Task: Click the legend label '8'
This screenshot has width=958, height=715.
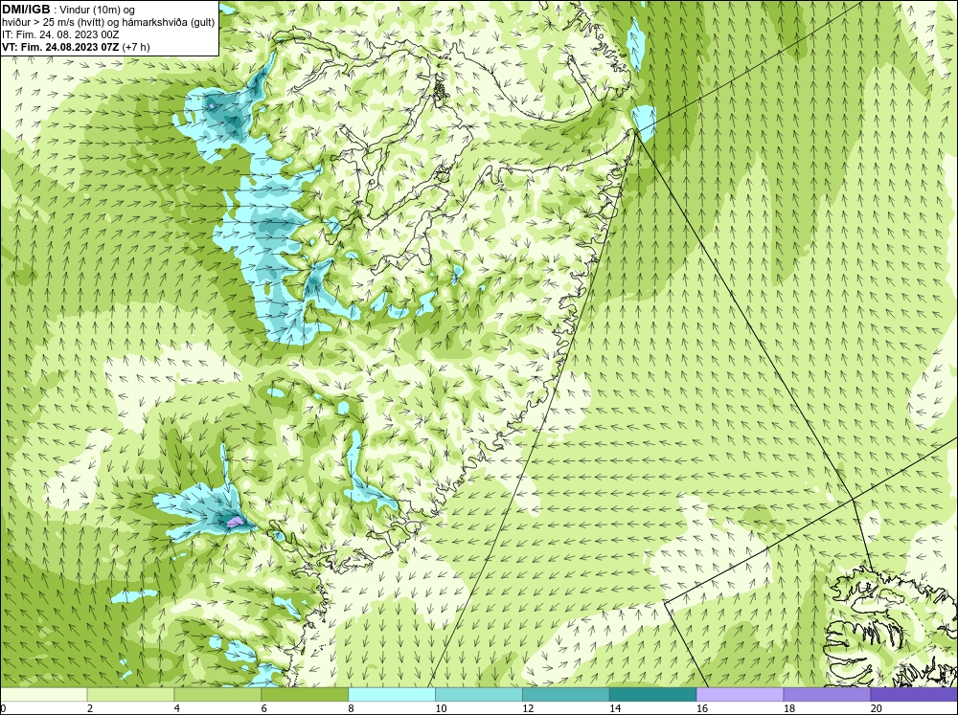Action: 352,708
